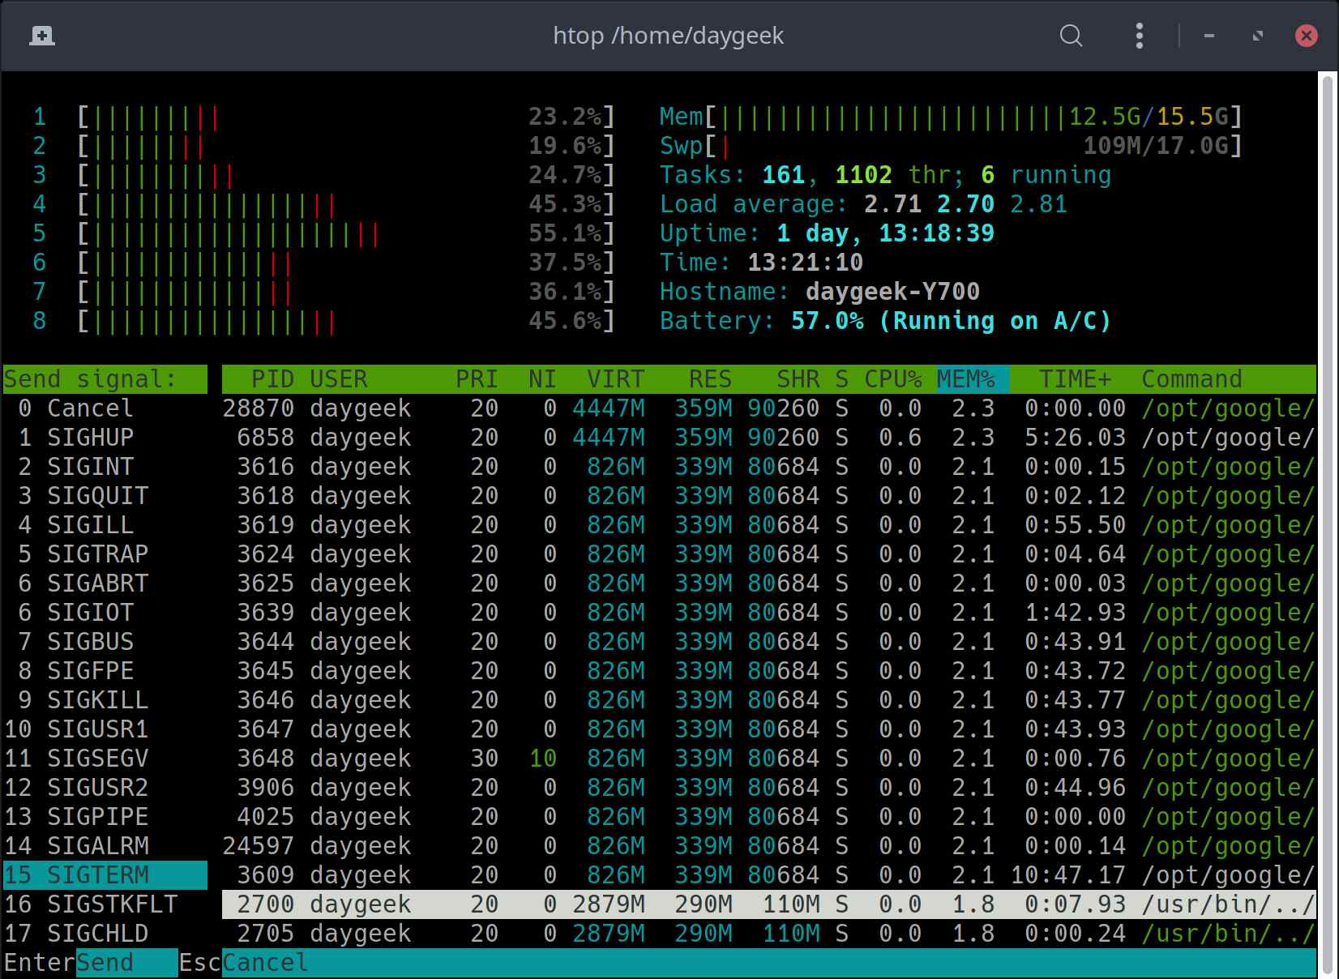Click Cancel in the bottom function bar

point(265,963)
